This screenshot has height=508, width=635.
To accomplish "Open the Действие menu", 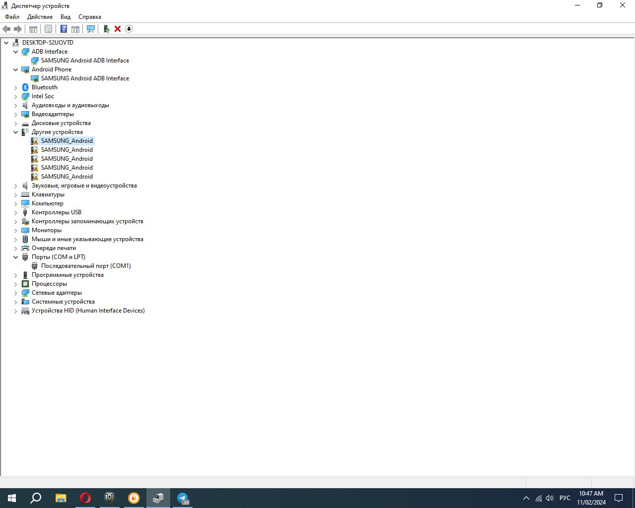I will tap(40, 17).
